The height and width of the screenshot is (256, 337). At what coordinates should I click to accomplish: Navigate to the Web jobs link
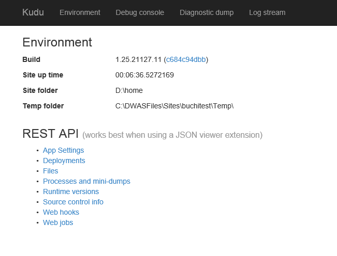click(x=58, y=222)
